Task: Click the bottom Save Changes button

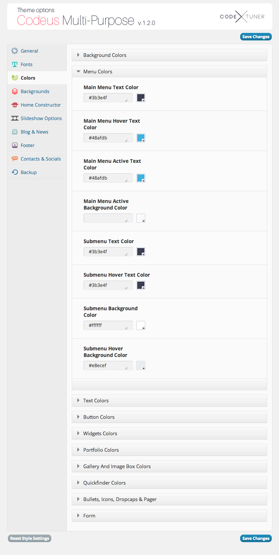Action: (256, 538)
